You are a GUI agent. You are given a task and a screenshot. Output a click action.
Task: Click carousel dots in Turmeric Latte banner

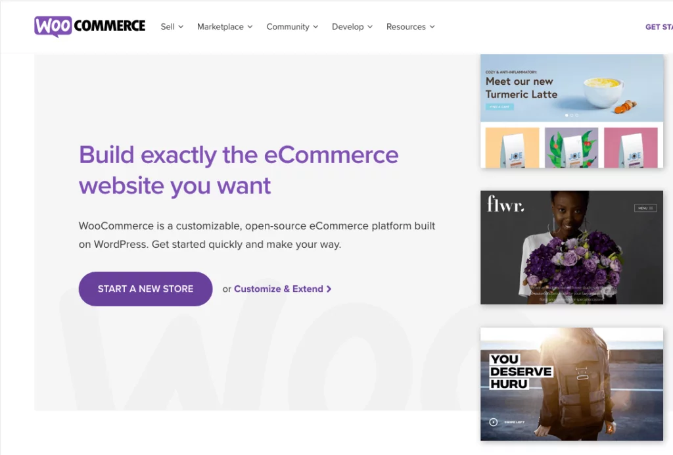[x=572, y=115]
